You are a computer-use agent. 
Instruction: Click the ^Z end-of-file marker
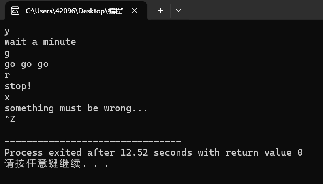pos(10,119)
